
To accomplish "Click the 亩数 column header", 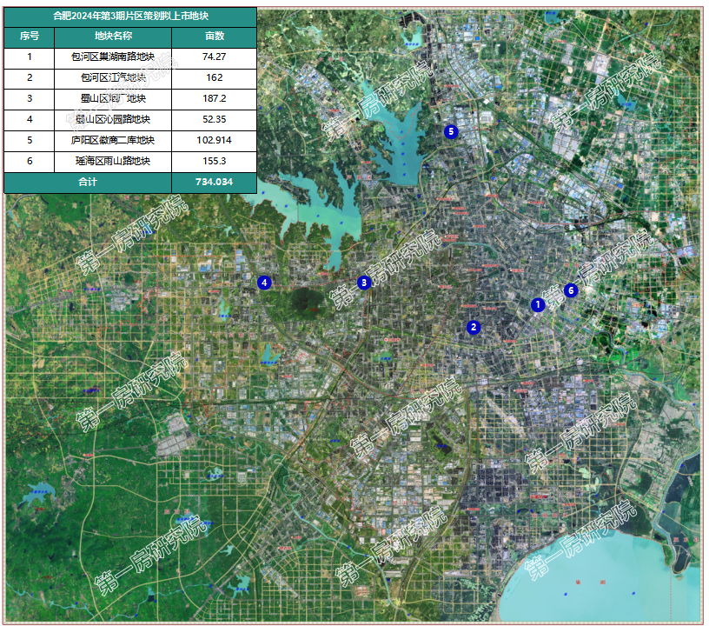I will point(215,37).
